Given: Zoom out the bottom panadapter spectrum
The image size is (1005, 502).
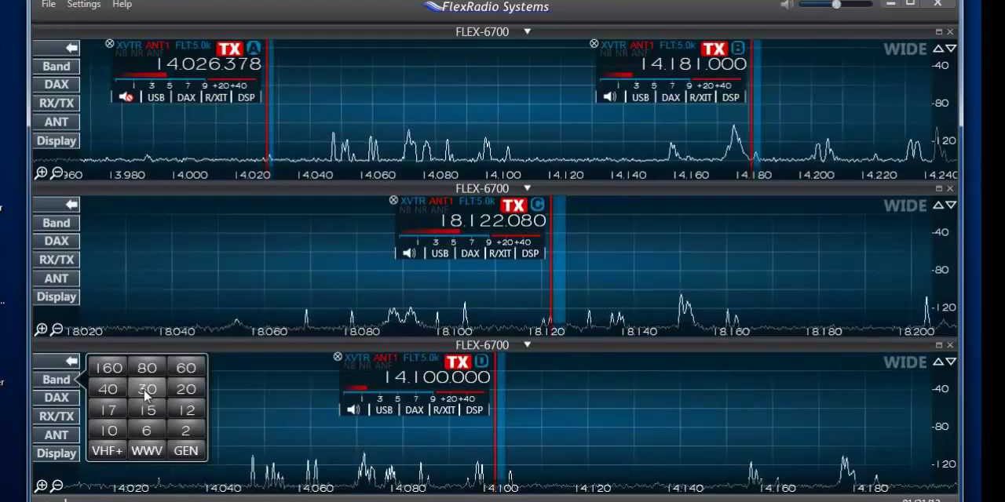Looking at the screenshot, I should (x=57, y=486).
